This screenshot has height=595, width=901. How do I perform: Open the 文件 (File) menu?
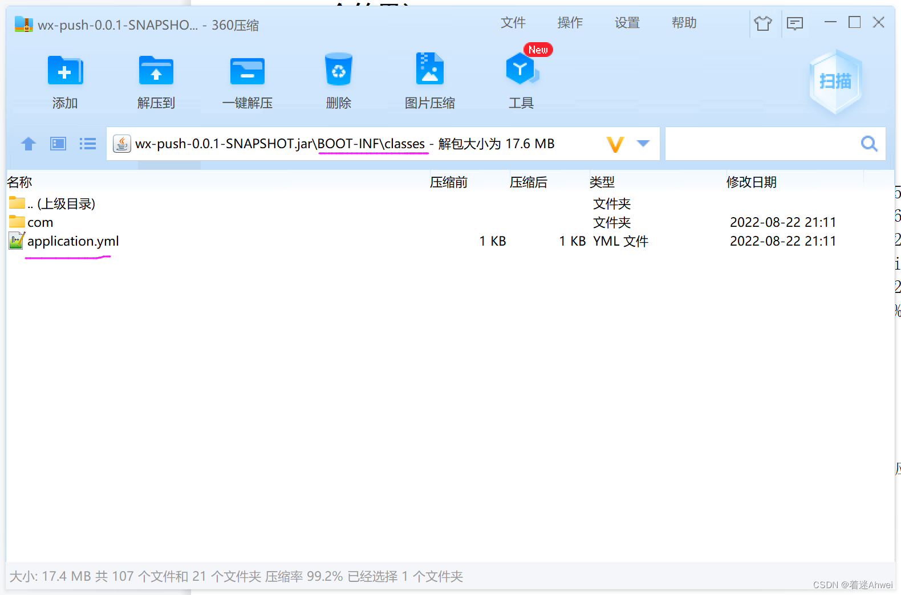point(513,23)
